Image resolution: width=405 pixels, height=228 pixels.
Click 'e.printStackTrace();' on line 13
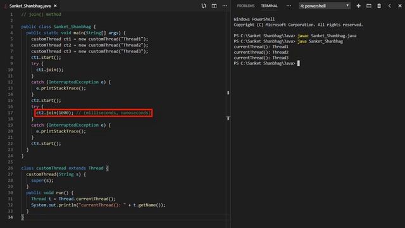click(61, 88)
